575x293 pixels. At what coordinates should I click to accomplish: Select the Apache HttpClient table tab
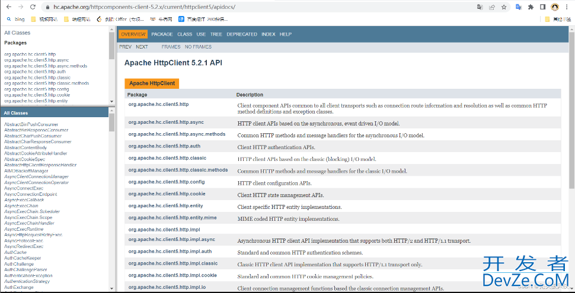tap(152, 83)
